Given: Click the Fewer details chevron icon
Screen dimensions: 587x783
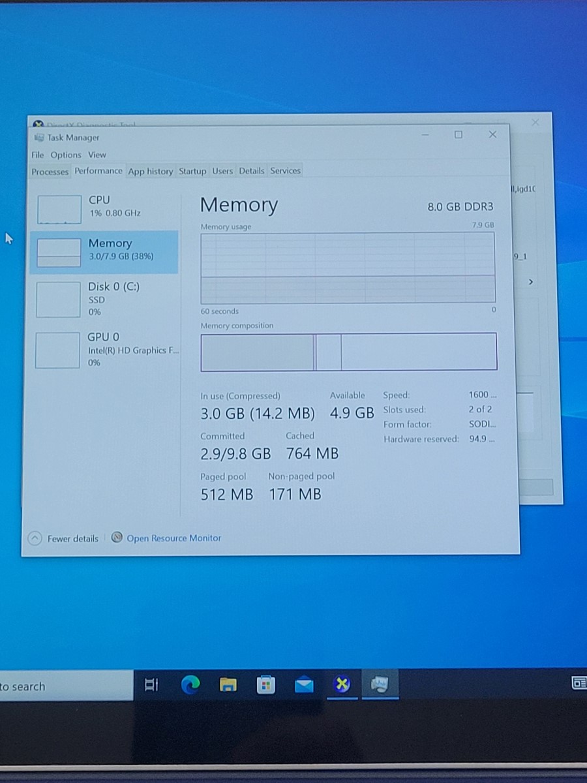Looking at the screenshot, I should click(x=35, y=538).
